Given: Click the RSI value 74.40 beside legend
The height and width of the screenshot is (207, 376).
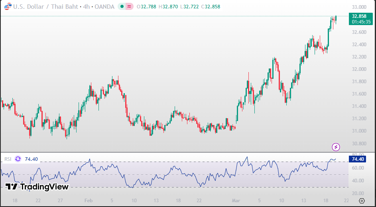Looking at the screenshot, I should point(31,159).
